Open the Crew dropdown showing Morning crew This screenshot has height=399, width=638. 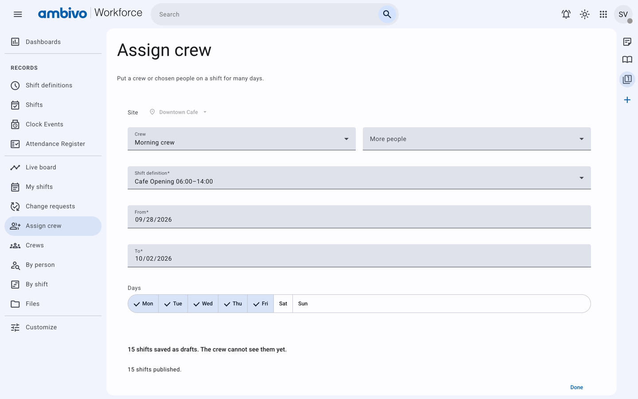[241, 139]
